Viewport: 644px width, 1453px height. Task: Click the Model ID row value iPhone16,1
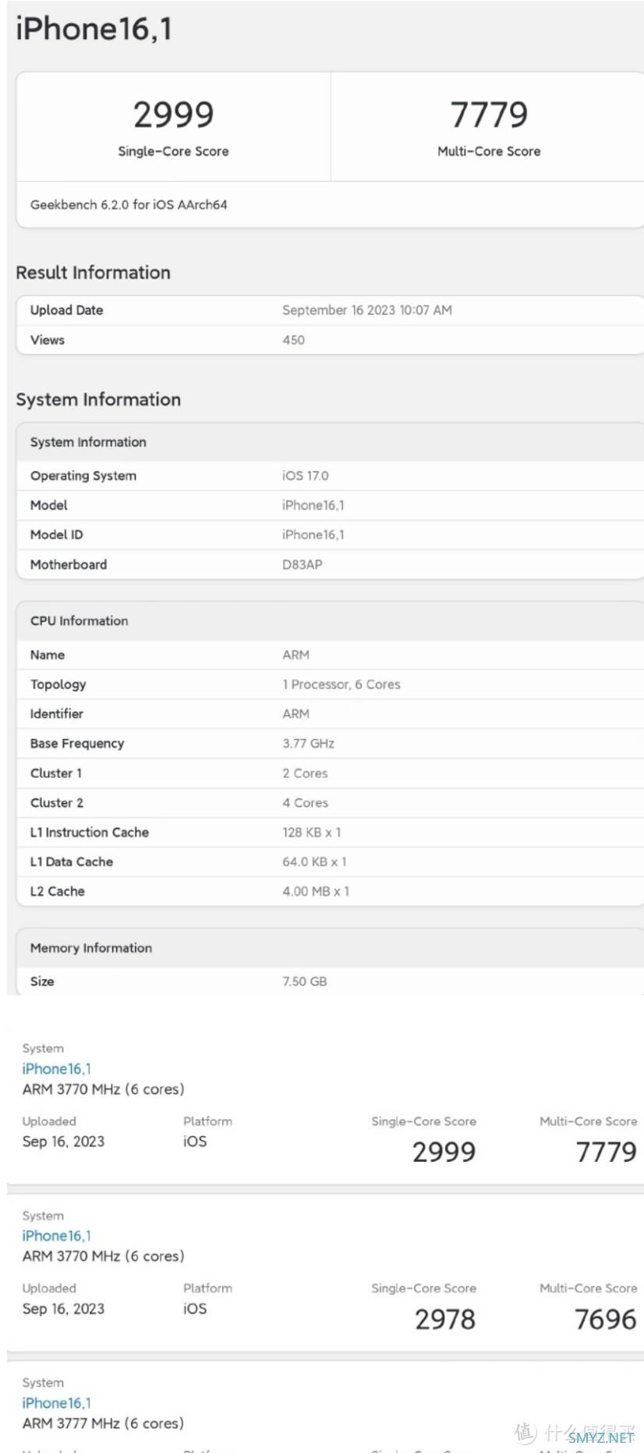(x=313, y=535)
